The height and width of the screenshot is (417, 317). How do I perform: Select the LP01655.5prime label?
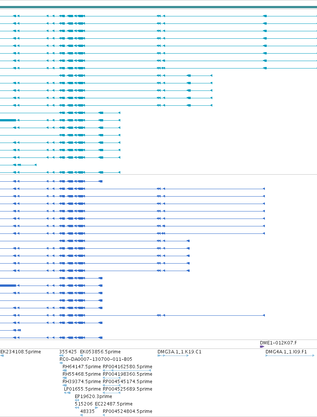pyautogui.click(x=83, y=389)
